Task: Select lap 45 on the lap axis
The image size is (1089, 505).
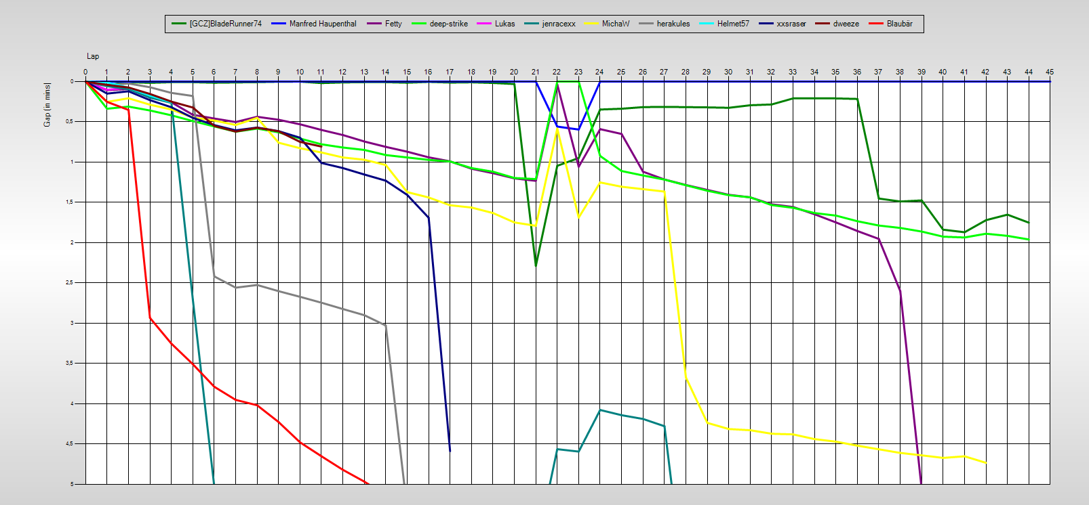Action: tap(1050, 72)
